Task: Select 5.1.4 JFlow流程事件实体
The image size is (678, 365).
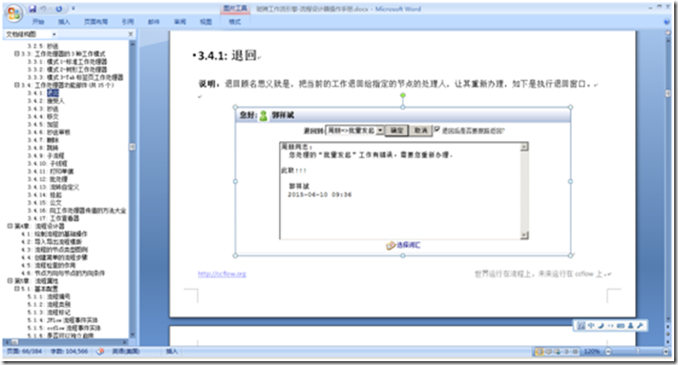Action: click(x=63, y=320)
